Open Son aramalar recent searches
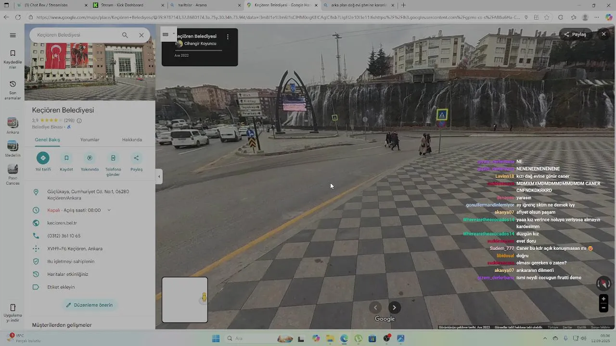The image size is (616, 346). click(13, 90)
